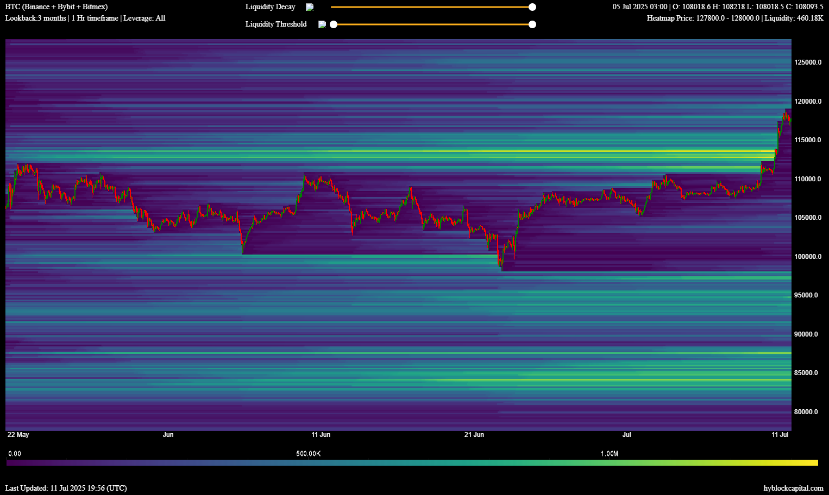Screen dimensions: 829x495
Task: Click the Liquidity Decay label
Action: [x=270, y=7]
